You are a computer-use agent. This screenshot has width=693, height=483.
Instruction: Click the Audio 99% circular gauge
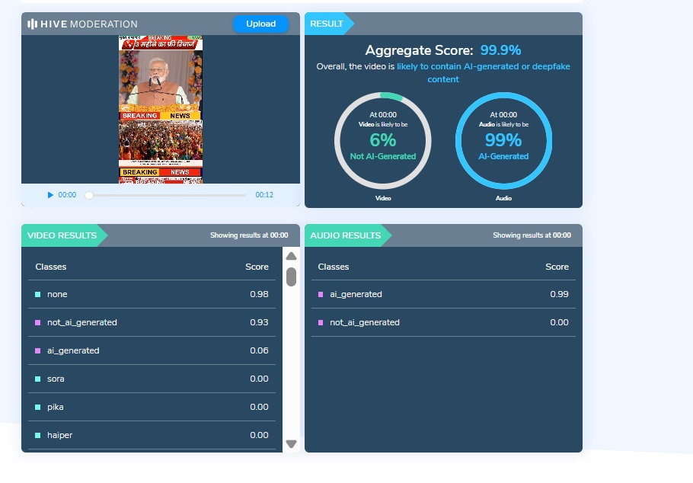[503, 140]
